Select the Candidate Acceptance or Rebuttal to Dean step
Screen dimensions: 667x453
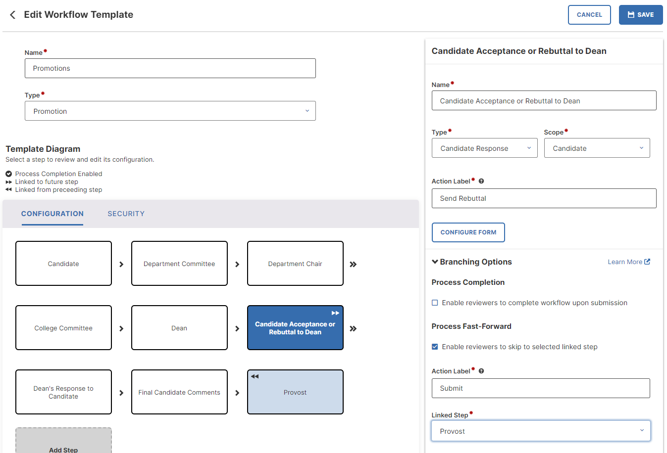pyautogui.click(x=295, y=328)
